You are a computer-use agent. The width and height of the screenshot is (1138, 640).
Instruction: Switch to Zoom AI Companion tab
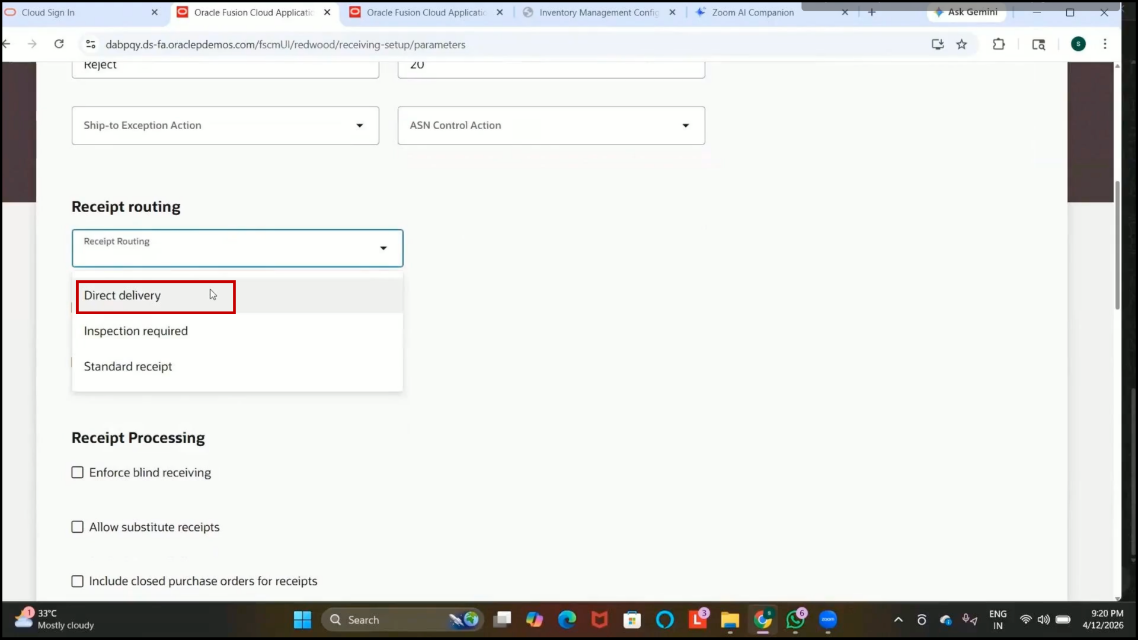771,12
